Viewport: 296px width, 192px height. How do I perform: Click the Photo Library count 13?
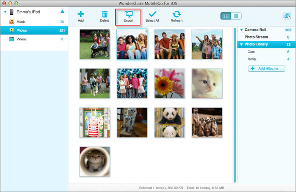pyautogui.click(x=288, y=44)
